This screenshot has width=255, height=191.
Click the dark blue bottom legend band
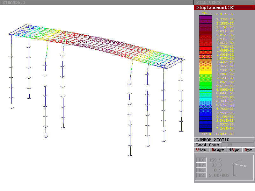tap(205, 130)
